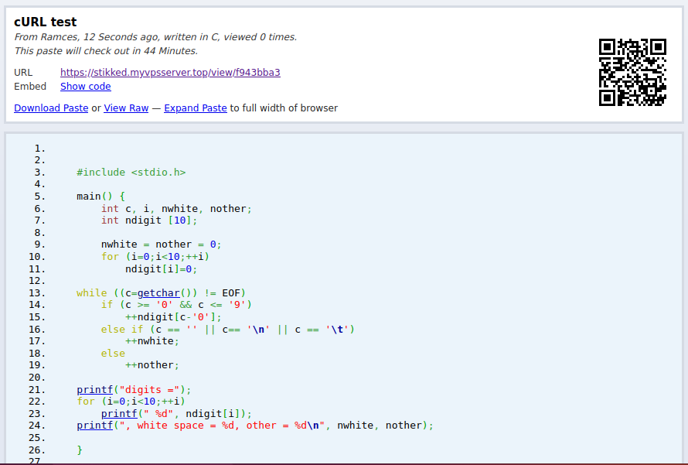Click Expand Paste for full width
Viewport: 688px width, 465px height.
pos(195,108)
